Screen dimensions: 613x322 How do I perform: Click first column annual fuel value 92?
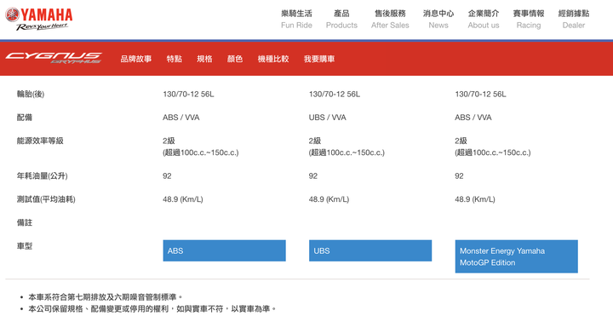click(x=167, y=176)
